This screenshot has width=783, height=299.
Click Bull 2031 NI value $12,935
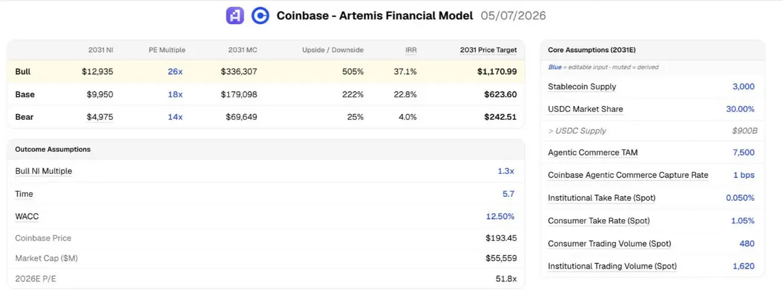tap(97, 71)
